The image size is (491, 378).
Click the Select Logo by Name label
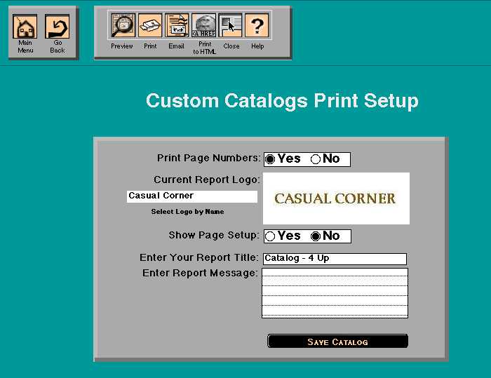point(187,212)
